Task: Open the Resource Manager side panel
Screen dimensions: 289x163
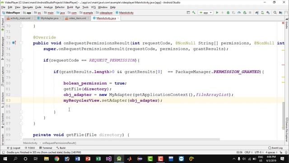Action: [3, 48]
